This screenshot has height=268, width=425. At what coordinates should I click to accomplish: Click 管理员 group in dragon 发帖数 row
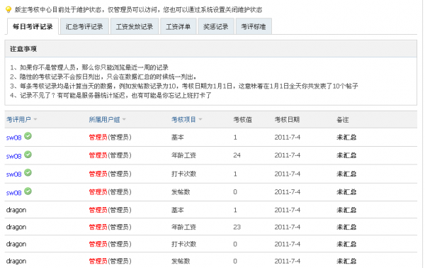pos(98,261)
